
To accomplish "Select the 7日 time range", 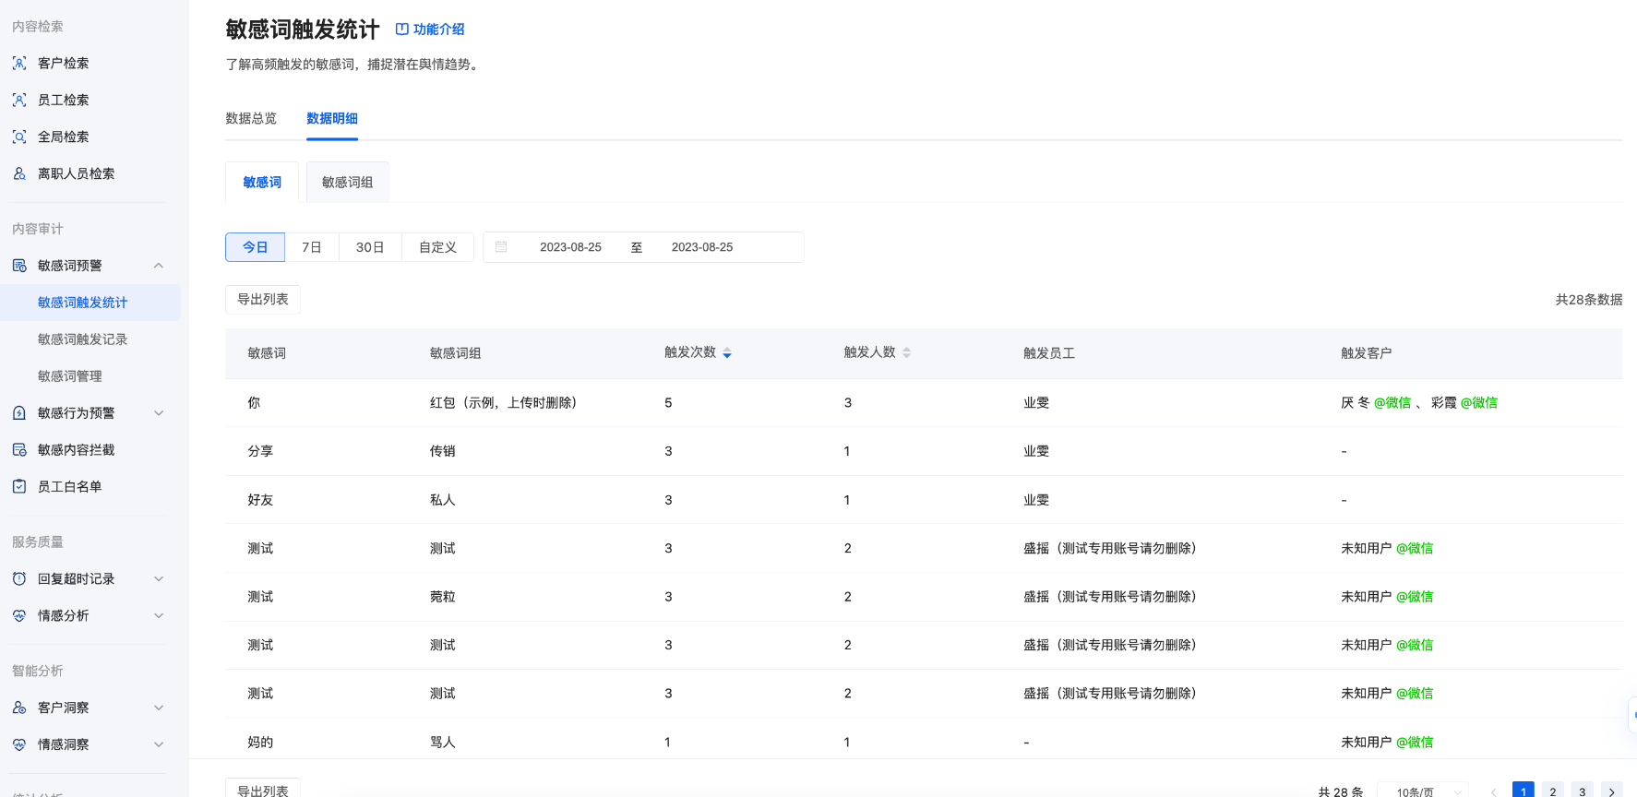I will pyautogui.click(x=312, y=247).
